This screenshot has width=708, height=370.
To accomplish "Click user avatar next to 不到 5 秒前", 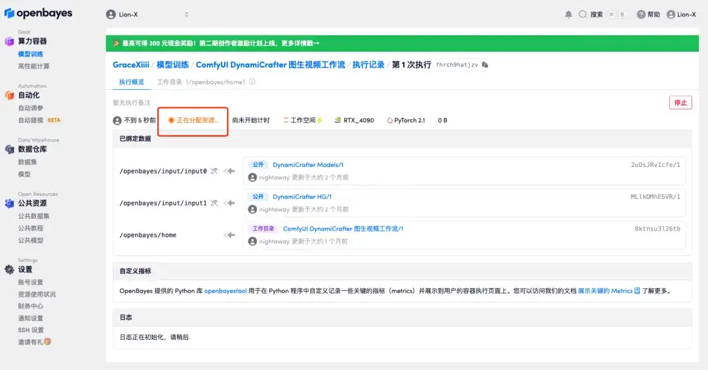I will pos(117,120).
